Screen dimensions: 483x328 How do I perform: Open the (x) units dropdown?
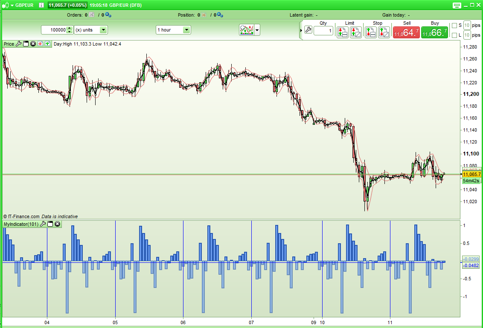click(102, 29)
